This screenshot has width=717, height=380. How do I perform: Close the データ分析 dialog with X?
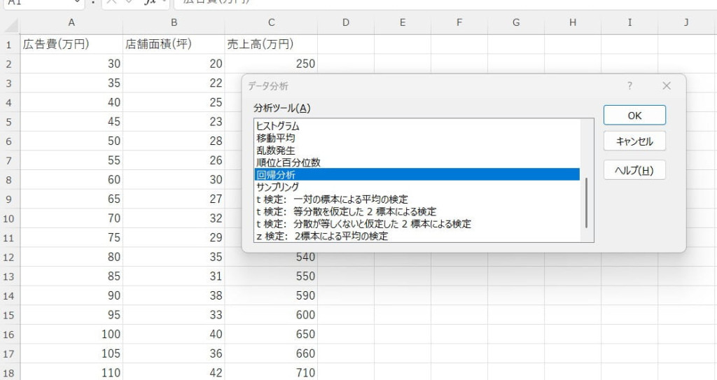tap(666, 86)
